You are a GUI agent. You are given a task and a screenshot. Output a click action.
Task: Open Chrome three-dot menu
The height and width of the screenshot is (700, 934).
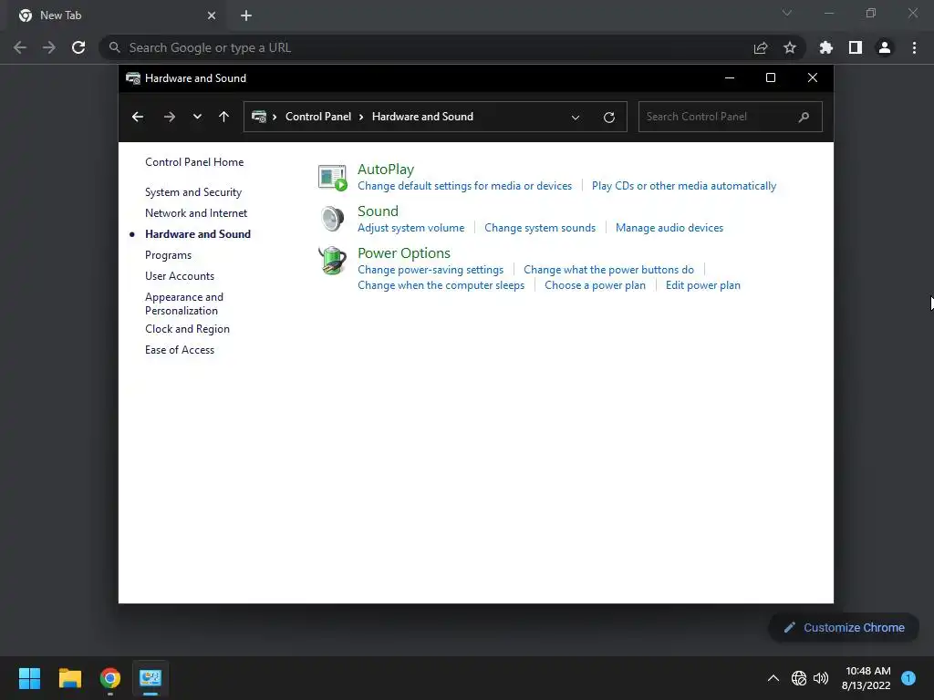click(x=914, y=47)
